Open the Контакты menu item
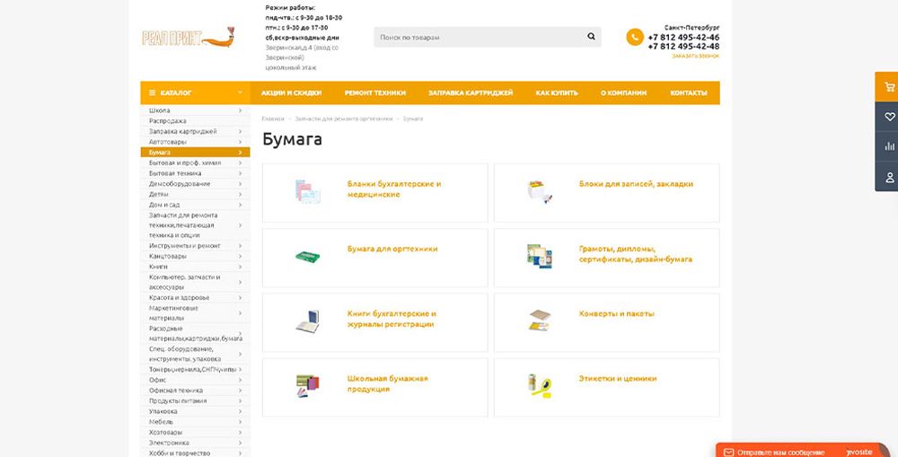 coord(689,92)
